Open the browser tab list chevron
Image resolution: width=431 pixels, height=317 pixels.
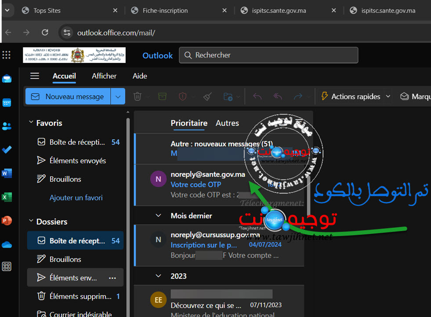pos(7,11)
